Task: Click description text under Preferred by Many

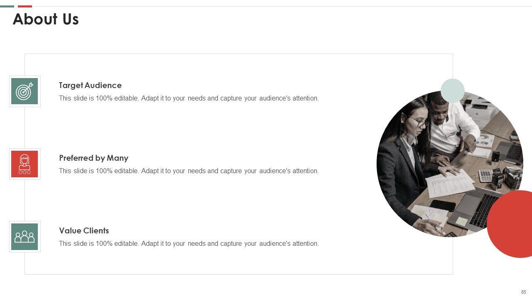Action: coord(189,171)
